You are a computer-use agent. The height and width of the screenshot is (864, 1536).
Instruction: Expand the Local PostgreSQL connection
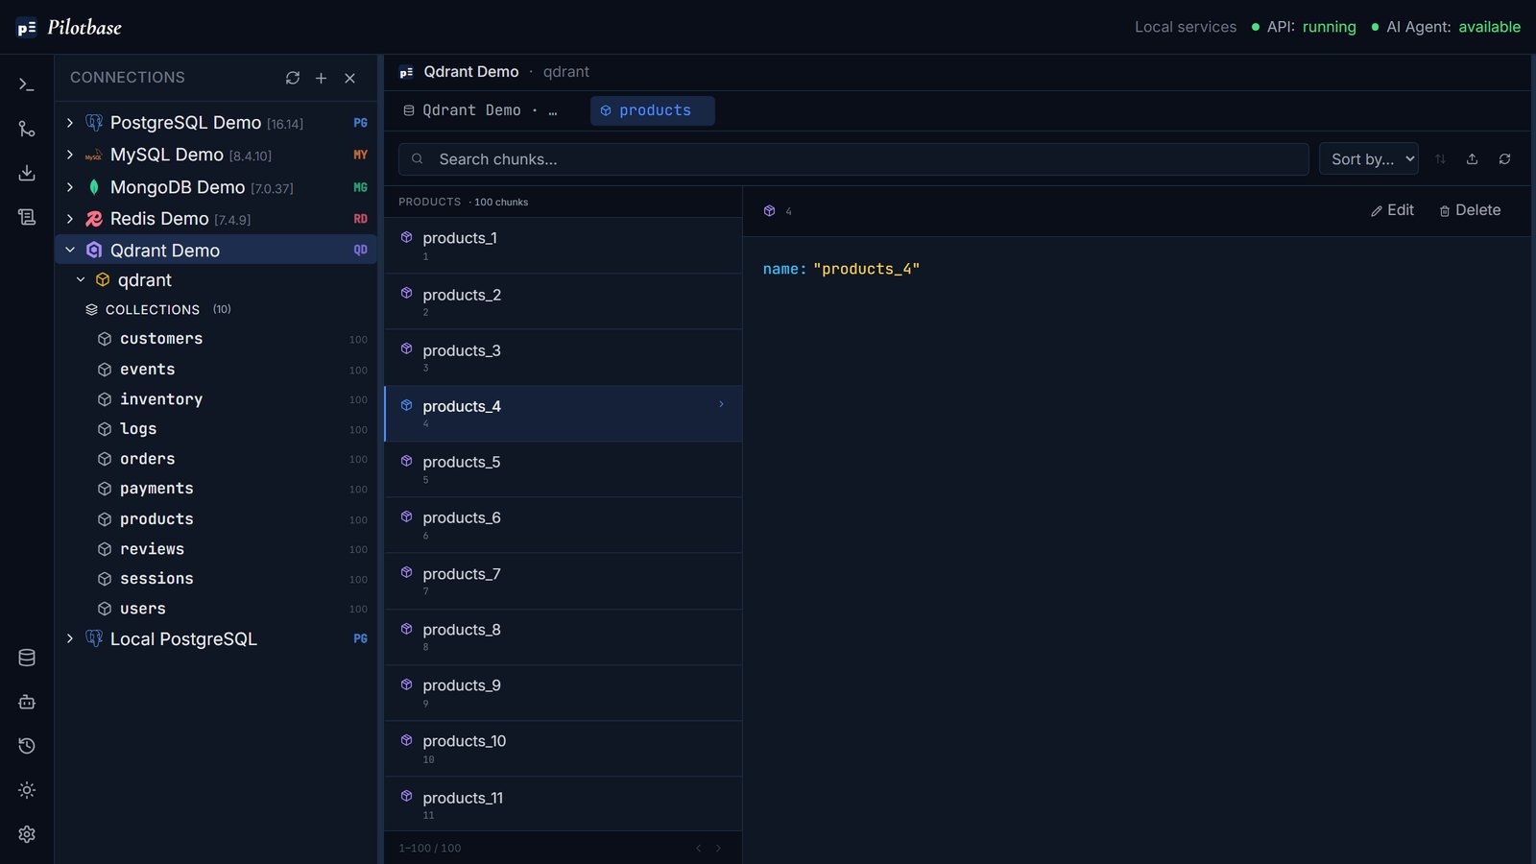tap(70, 638)
